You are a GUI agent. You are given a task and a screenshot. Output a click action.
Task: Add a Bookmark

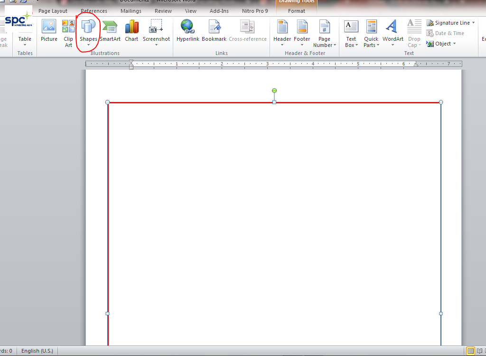coord(214,30)
